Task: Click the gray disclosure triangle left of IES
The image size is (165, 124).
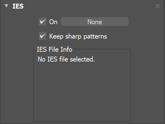Action: [6, 6]
